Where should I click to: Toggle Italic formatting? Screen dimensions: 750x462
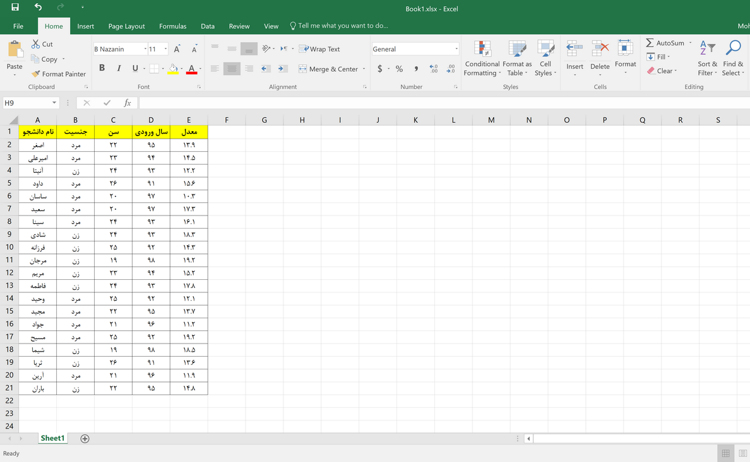[119, 69]
